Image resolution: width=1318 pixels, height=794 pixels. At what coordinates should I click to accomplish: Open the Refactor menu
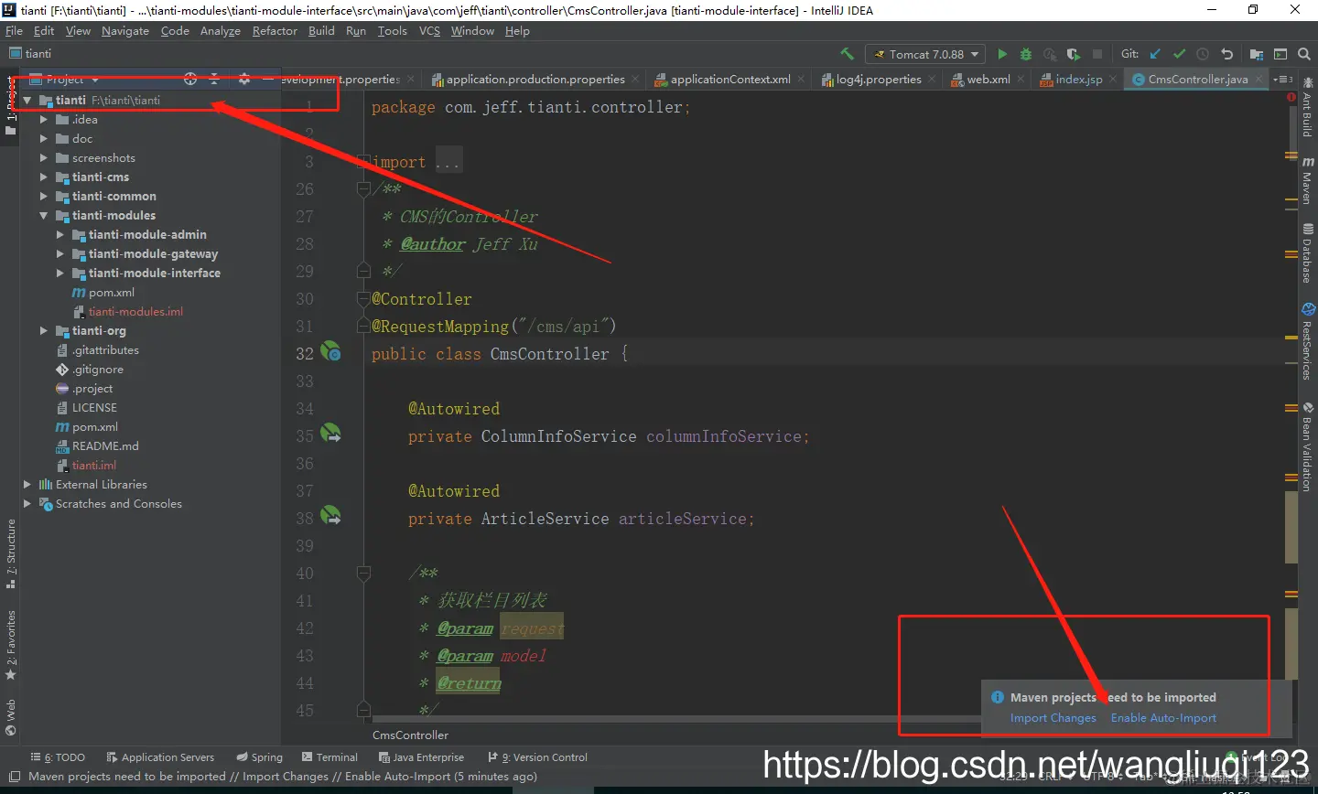click(x=275, y=30)
